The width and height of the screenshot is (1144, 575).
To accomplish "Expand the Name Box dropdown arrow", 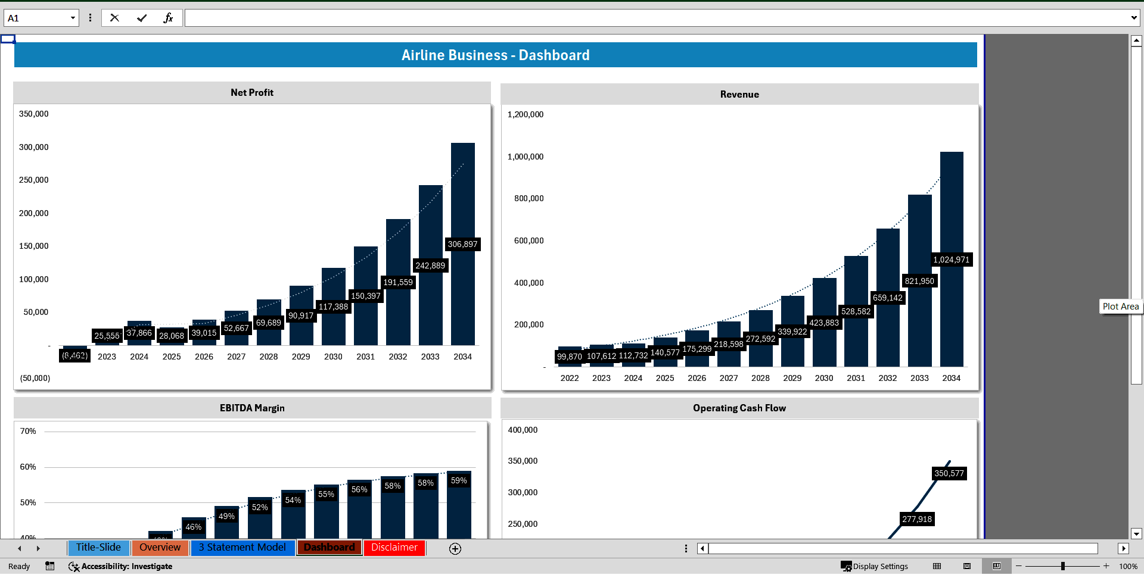I will coord(73,18).
